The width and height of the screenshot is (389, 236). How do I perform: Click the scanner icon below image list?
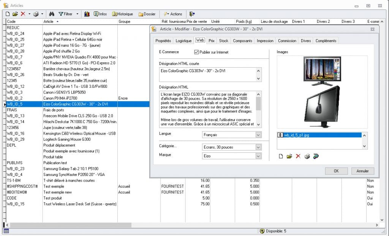coord(316,156)
